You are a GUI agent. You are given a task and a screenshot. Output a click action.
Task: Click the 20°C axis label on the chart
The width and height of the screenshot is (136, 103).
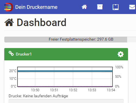13,71
